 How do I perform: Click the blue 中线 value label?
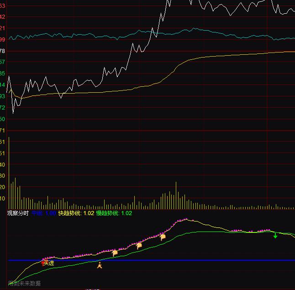tap(43, 213)
